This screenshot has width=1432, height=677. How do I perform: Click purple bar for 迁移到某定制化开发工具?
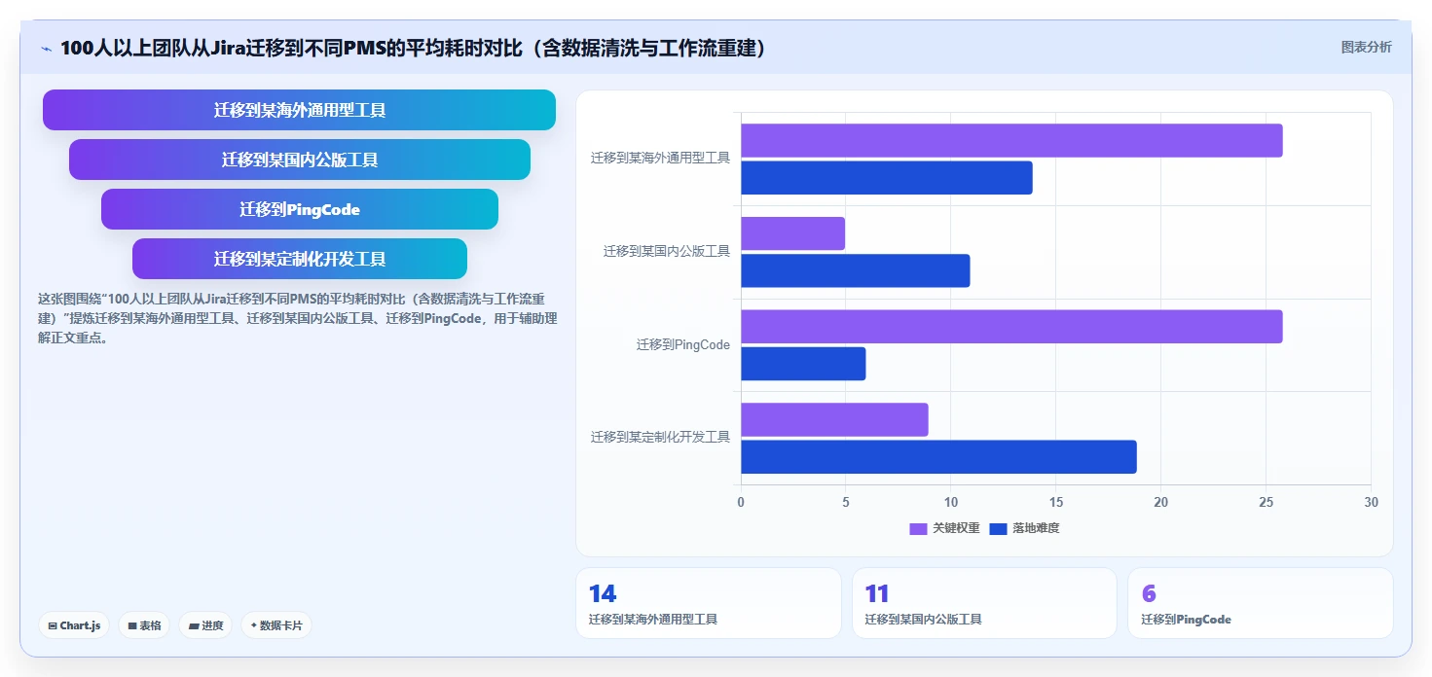tap(834, 419)
